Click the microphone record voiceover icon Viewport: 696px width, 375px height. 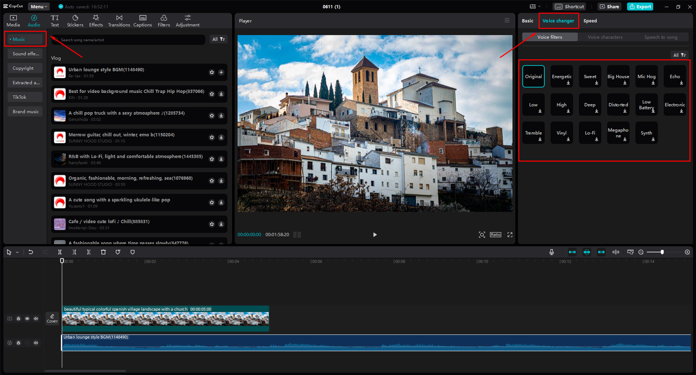(551, 252)
